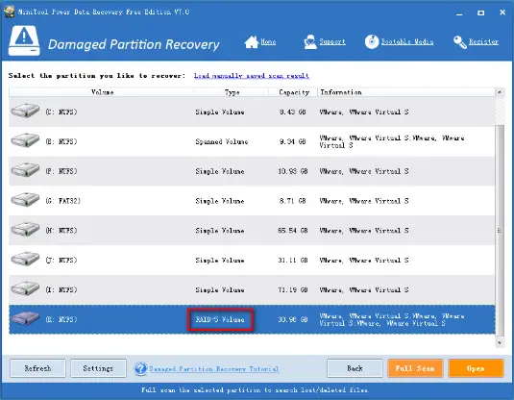Click the orange Open button
This screenshot has width=514, height=400.
click(x=476, y=368)
